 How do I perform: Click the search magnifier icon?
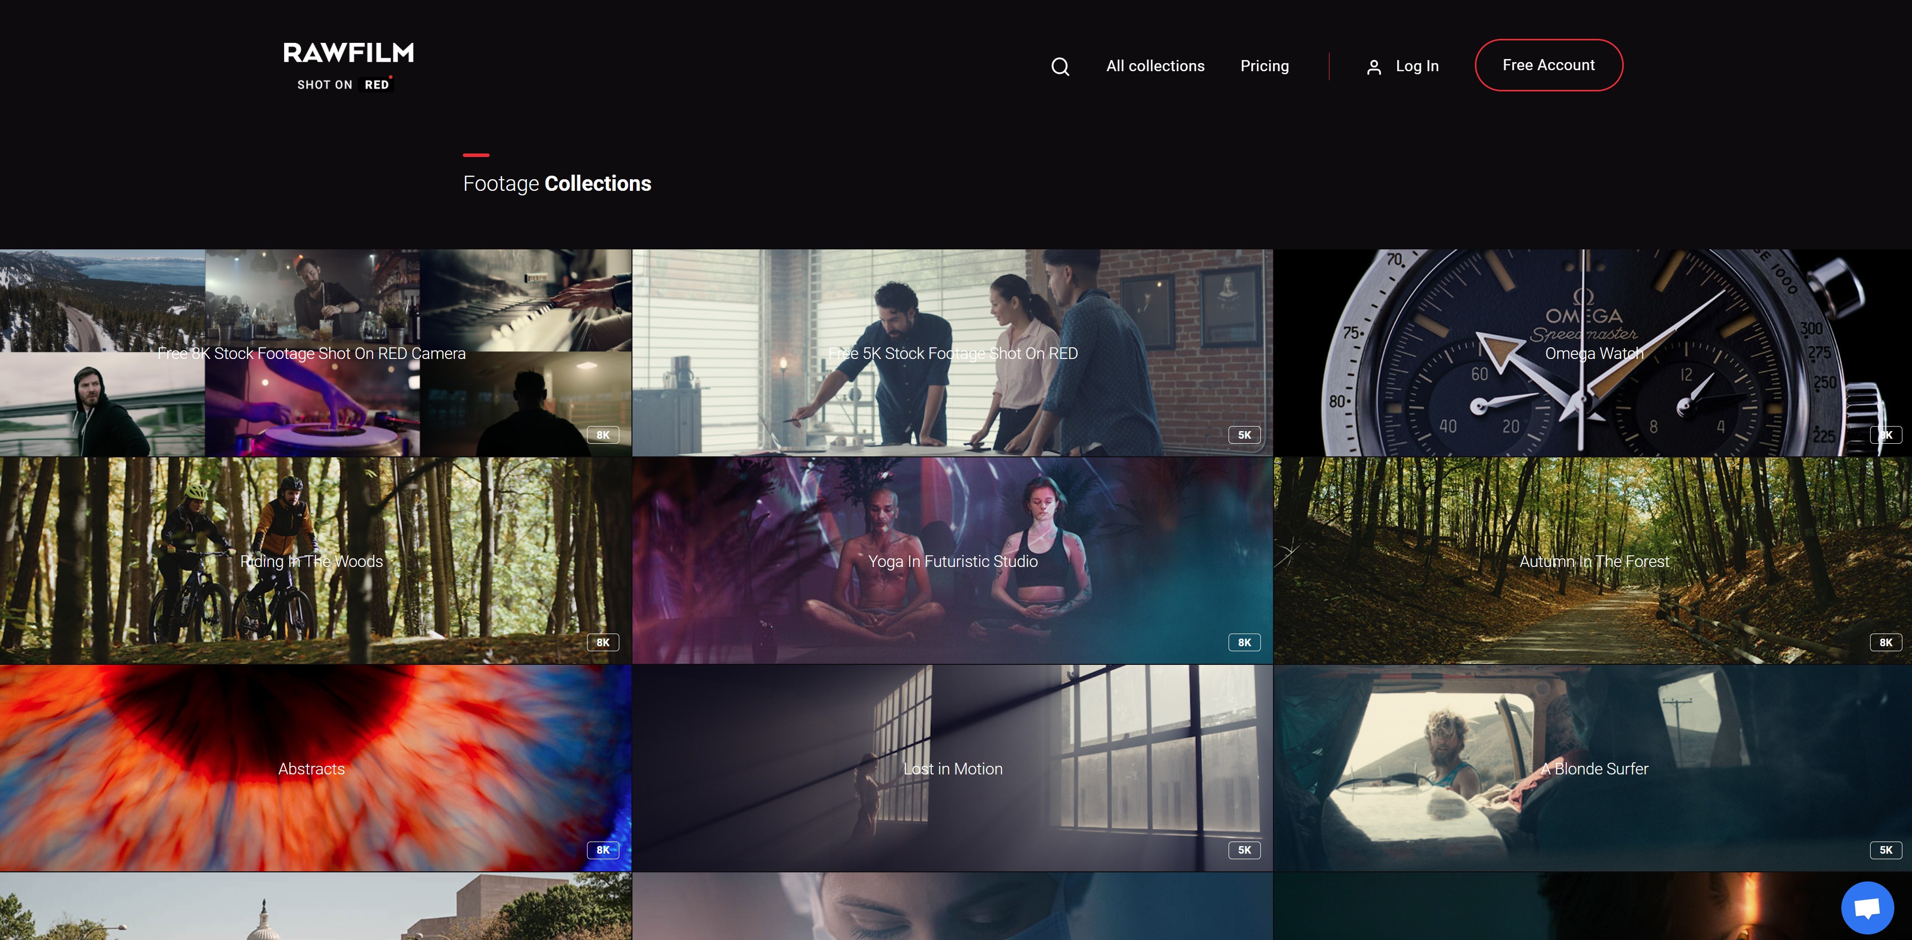[1060, 66]
